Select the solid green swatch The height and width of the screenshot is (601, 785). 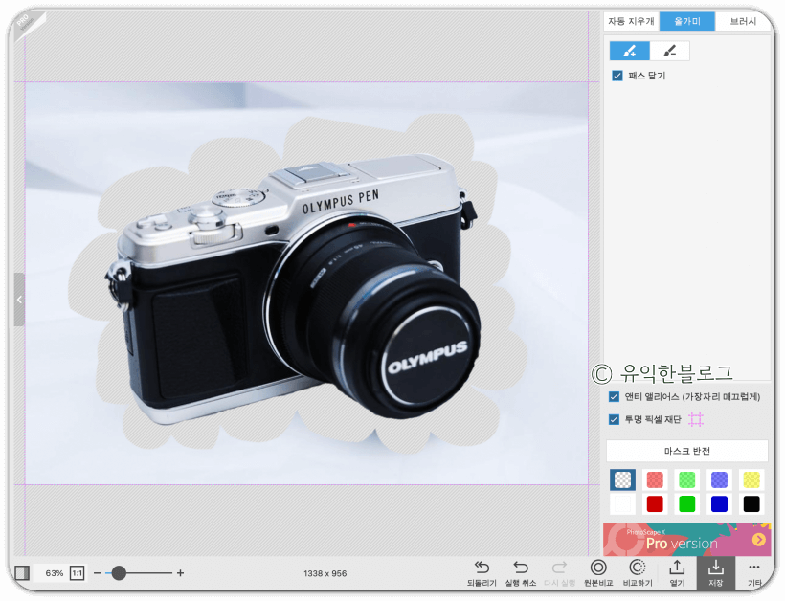pyautogui.click(x=687, y=504)
